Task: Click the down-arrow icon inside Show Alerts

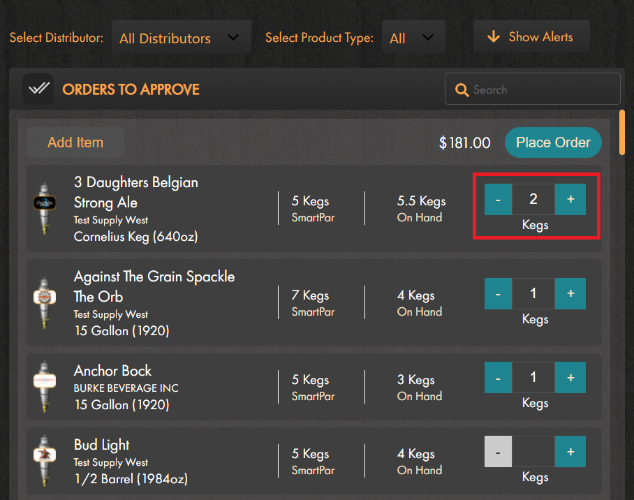Action: [x=495, y=36]
